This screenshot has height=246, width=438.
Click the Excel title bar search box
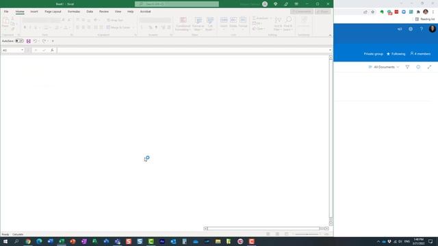[177, 4]
